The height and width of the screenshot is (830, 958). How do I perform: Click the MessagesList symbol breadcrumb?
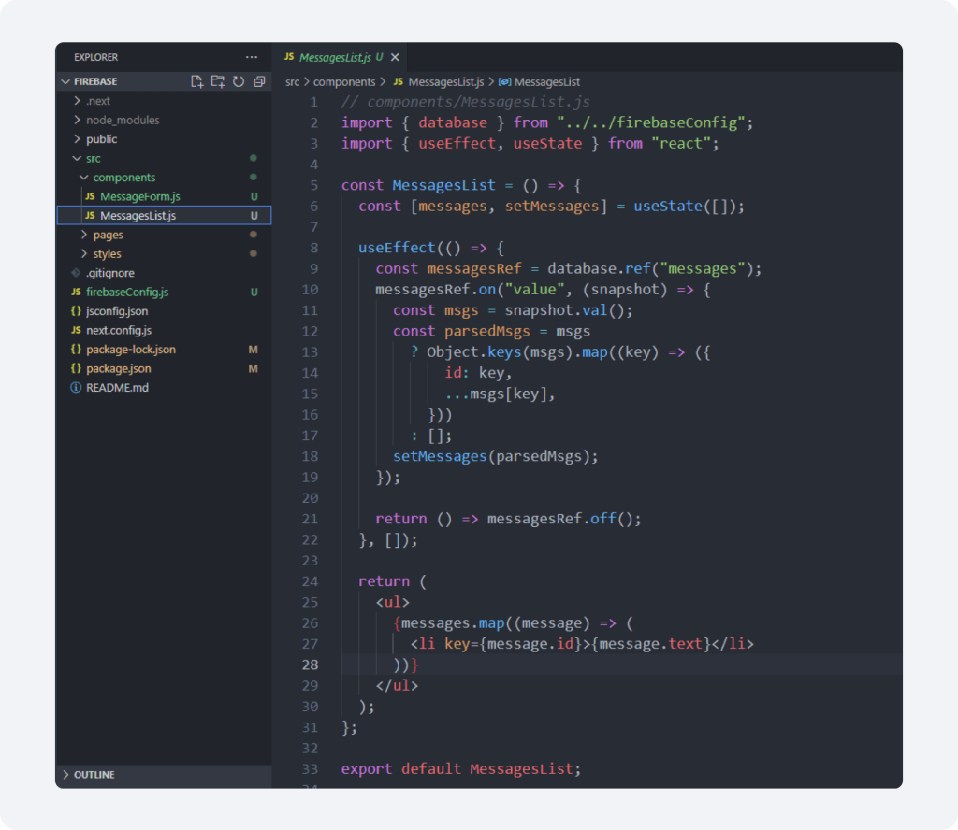click(x=547, y=81)
